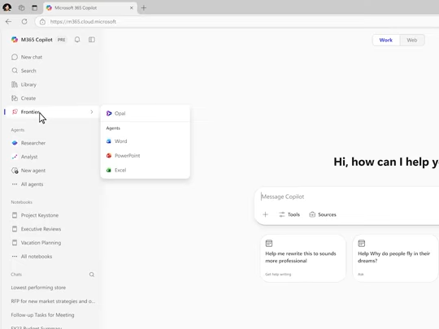439x329 pixels.
Task: Open the Lowest performing store chat
Action: click(x=38, y=288)
